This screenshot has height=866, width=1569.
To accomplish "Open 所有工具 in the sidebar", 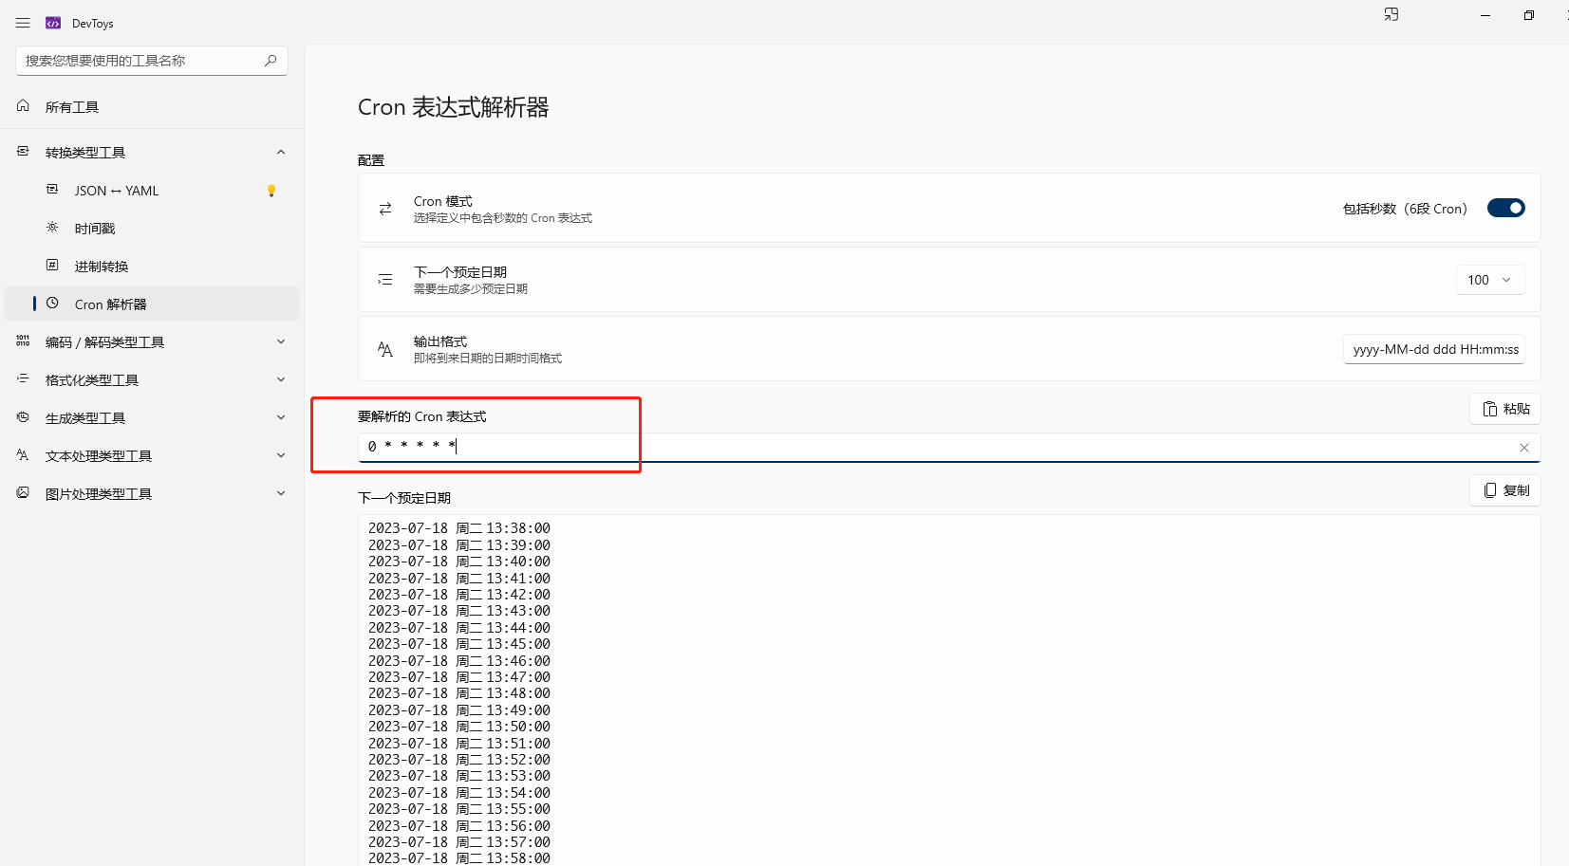I will [152, 106].
